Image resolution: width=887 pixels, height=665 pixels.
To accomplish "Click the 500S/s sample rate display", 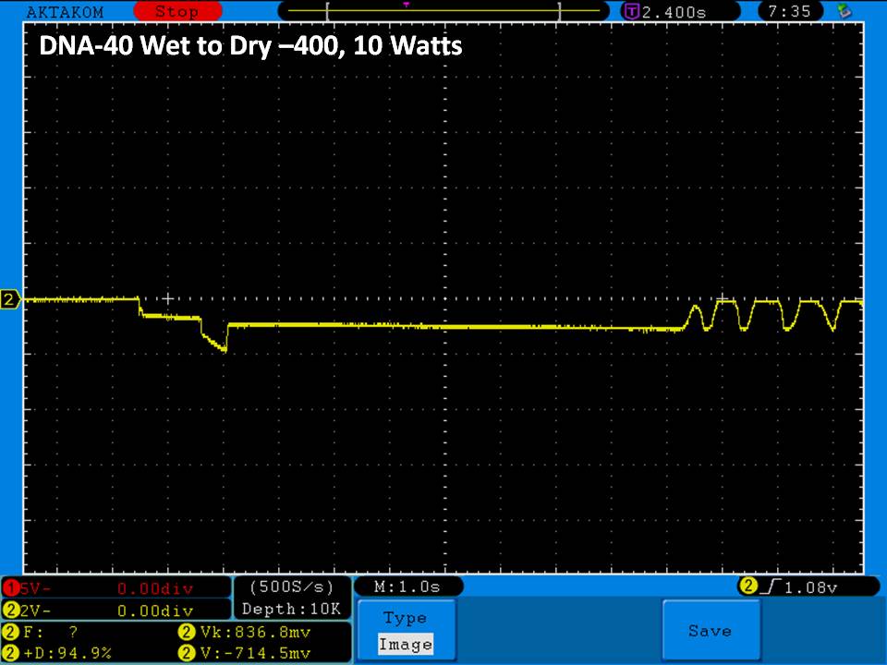I will pyautogui.click(x=292, y=587).
